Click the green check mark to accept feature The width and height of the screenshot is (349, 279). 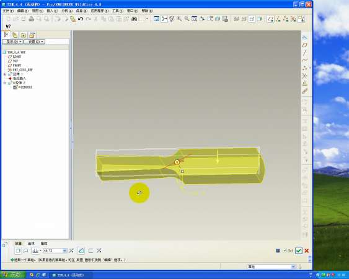coord(299,250)
